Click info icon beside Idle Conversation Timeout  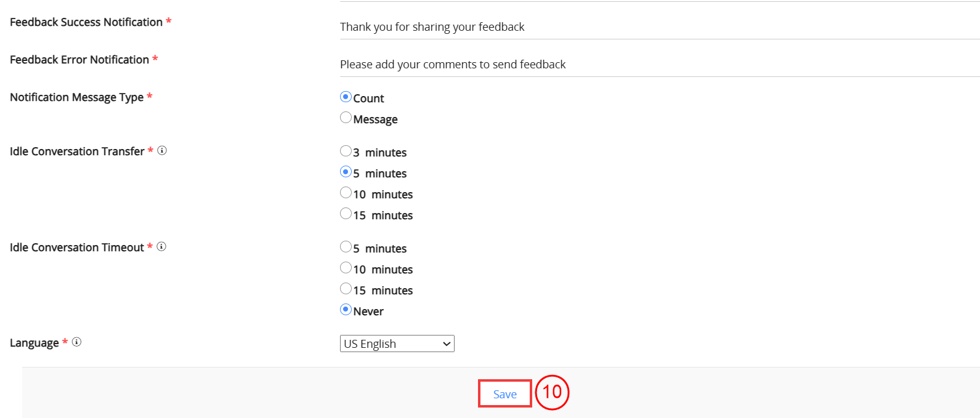tap(161, 246)
